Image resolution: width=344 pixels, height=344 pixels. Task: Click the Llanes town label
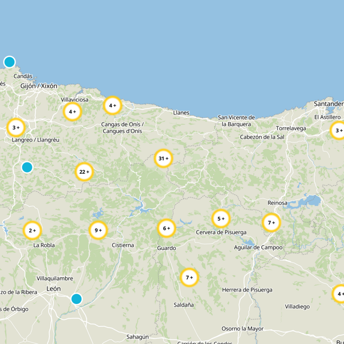point(181,113)
